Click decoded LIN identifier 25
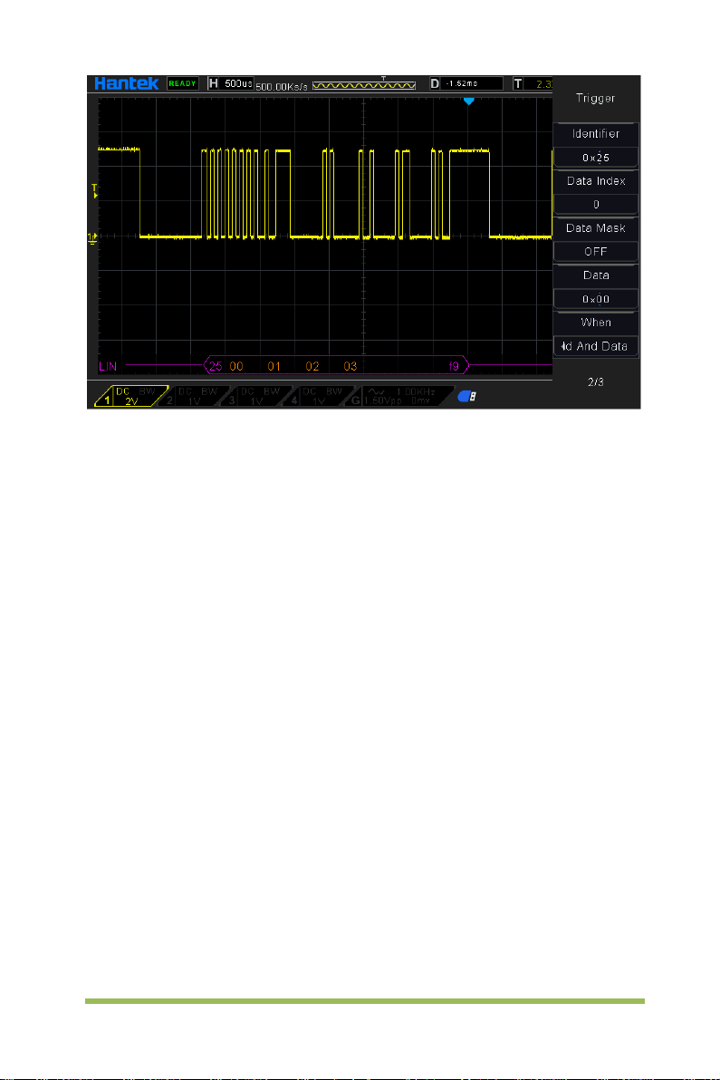 216,366
